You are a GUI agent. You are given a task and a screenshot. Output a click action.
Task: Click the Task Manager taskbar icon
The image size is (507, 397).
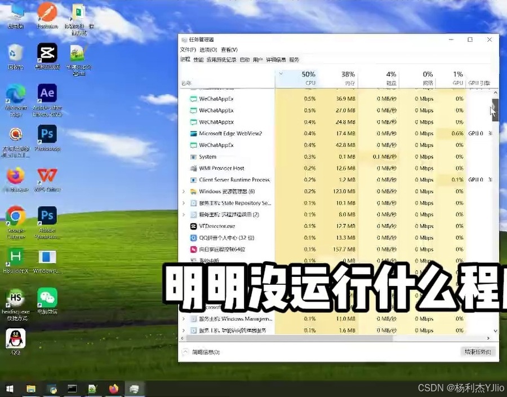[x=134, y=389]
